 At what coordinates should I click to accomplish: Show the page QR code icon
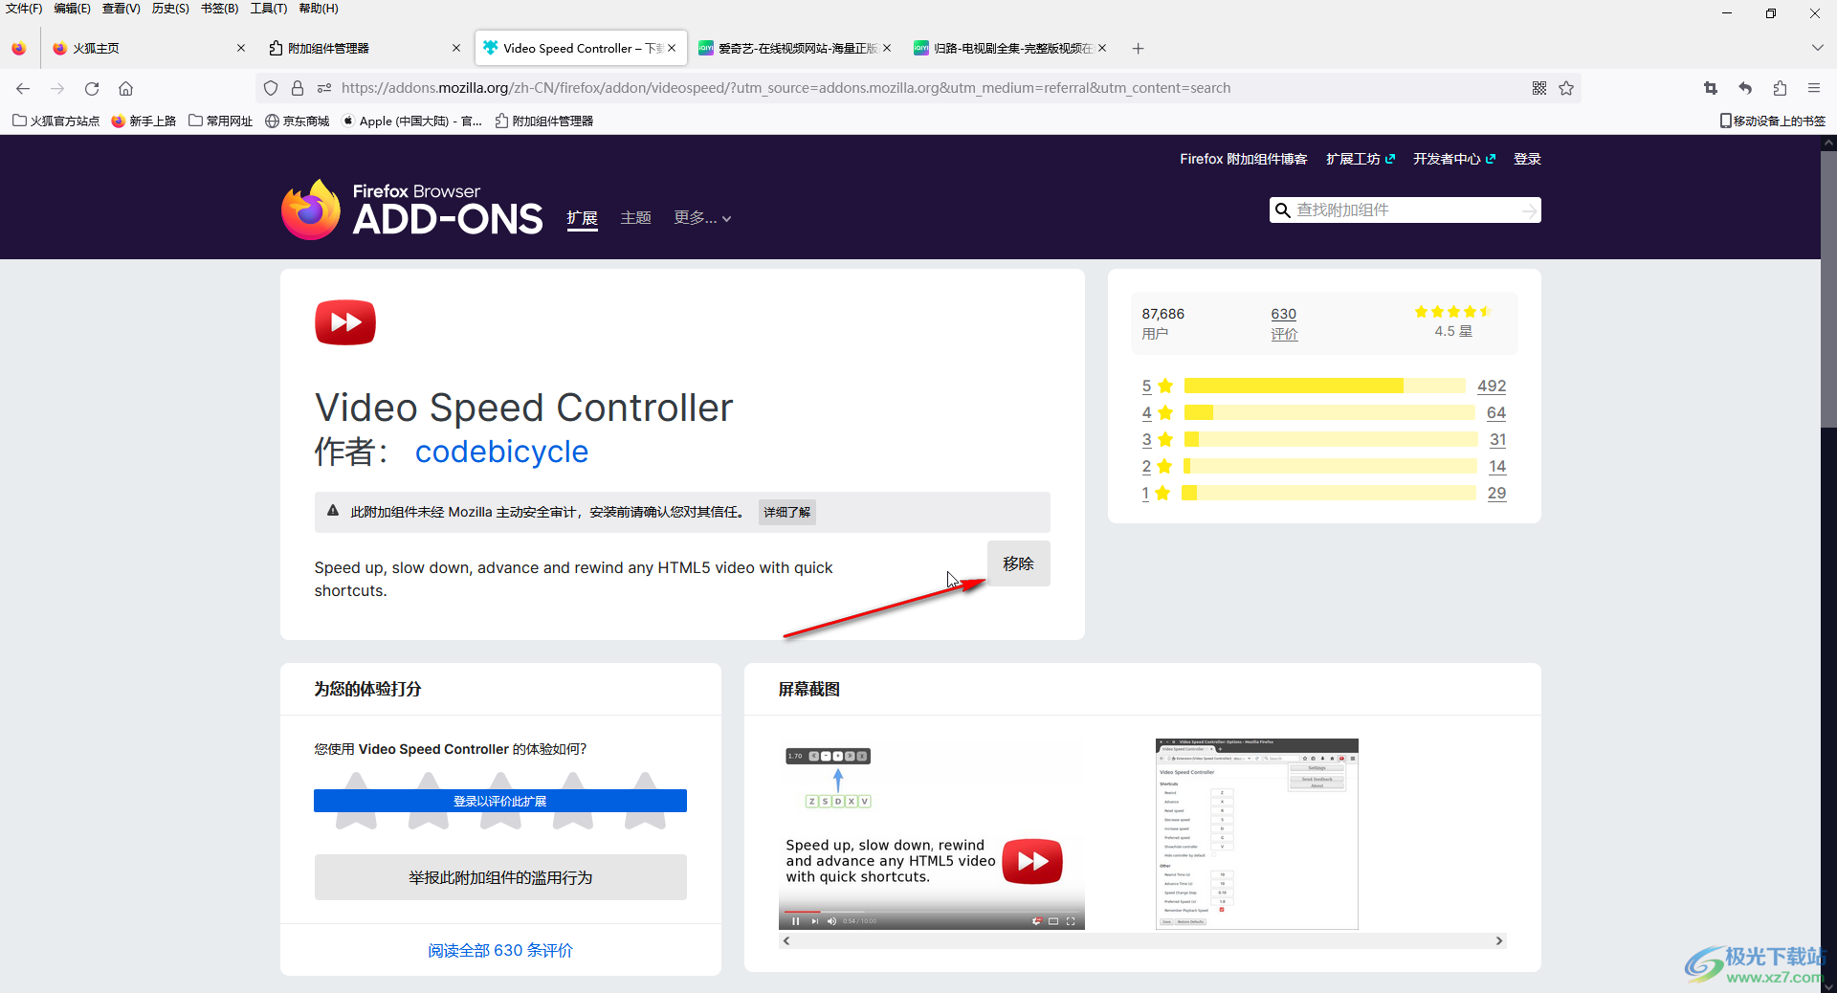point(1539,88)
